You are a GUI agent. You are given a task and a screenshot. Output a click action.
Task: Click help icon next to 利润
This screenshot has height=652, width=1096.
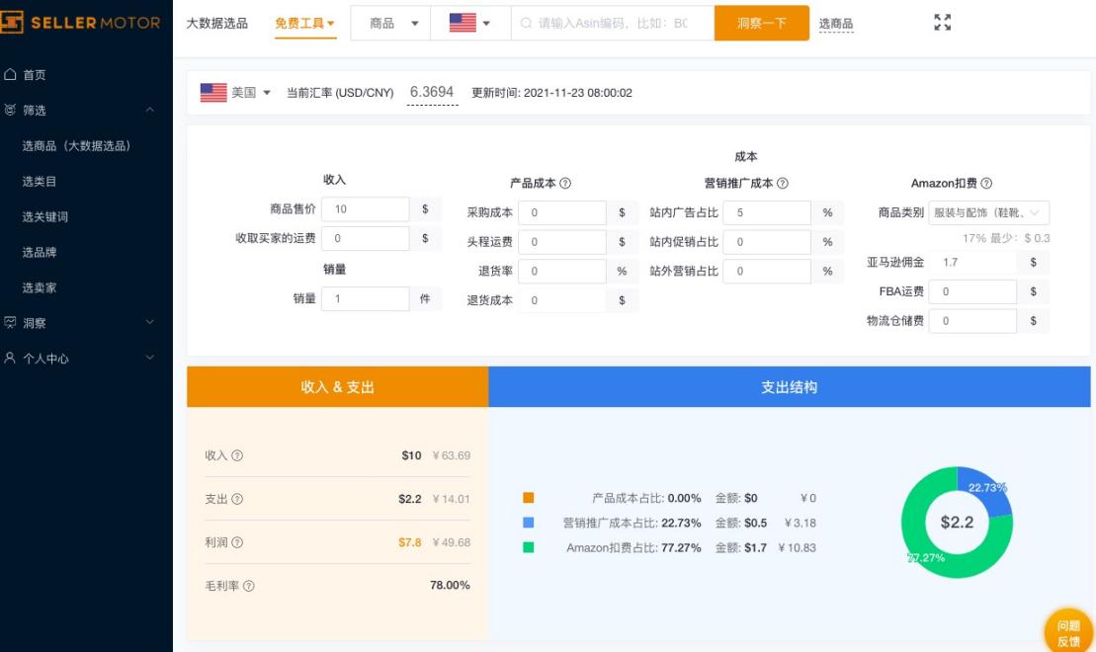(237, 542)
